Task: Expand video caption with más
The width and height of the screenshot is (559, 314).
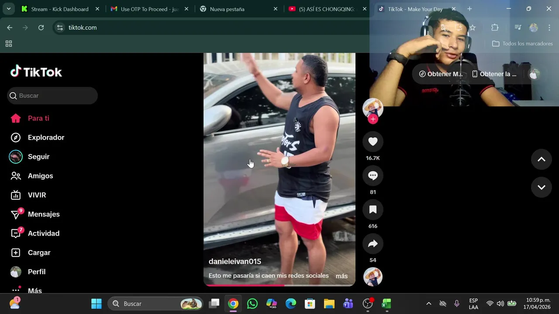Action: (x=342, y=276)
